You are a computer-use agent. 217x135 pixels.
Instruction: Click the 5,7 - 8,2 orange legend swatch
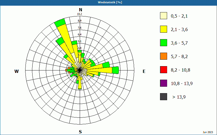pyautogui.click(x=164, y=56)
